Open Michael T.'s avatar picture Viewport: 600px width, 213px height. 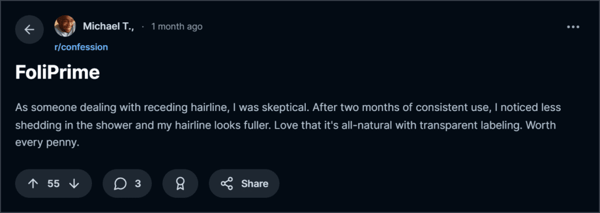coord(65,26)
